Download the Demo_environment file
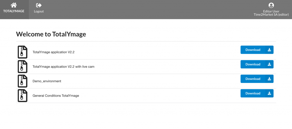292x129 pixels. click(257, 79)
